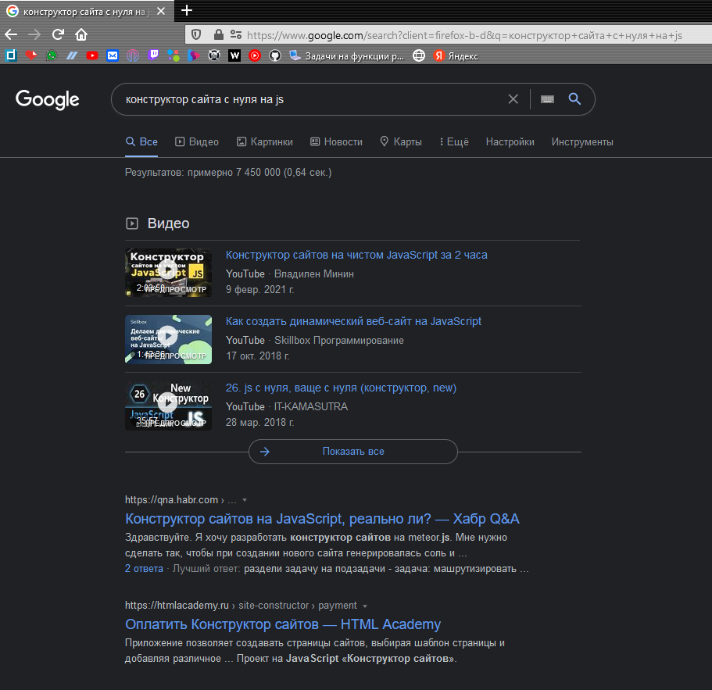Open a new browser tab with plus
Viewport: 712px width, 690px height.
pos(187,10)
